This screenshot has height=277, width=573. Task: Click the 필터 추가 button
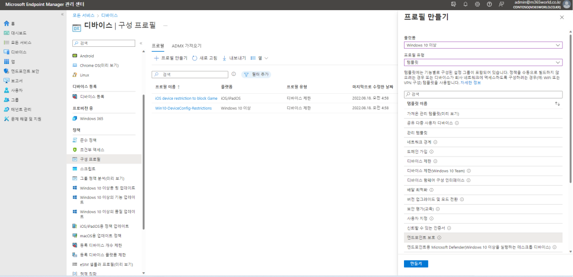click(x=256, y=74)
